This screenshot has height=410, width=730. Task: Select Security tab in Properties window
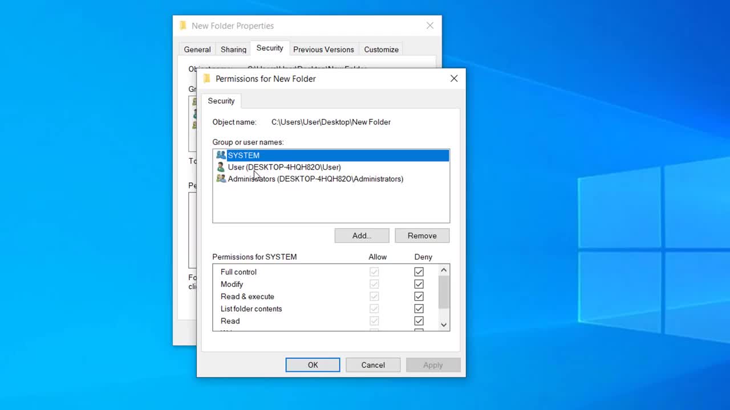[270, 48]
